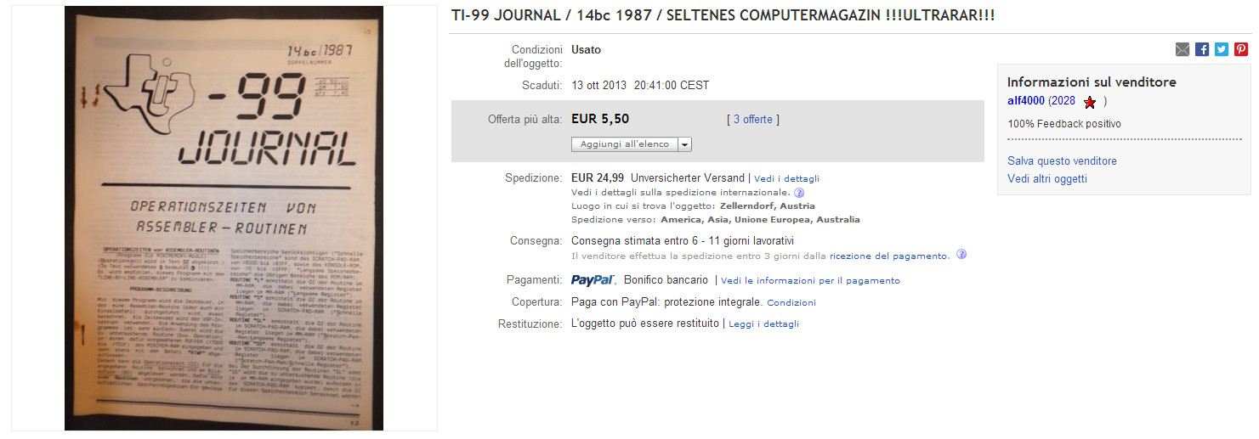Click Salva questo venditore
Image resolution: width=1259 pixels, height=439 pixels.
pos(1062,160)
